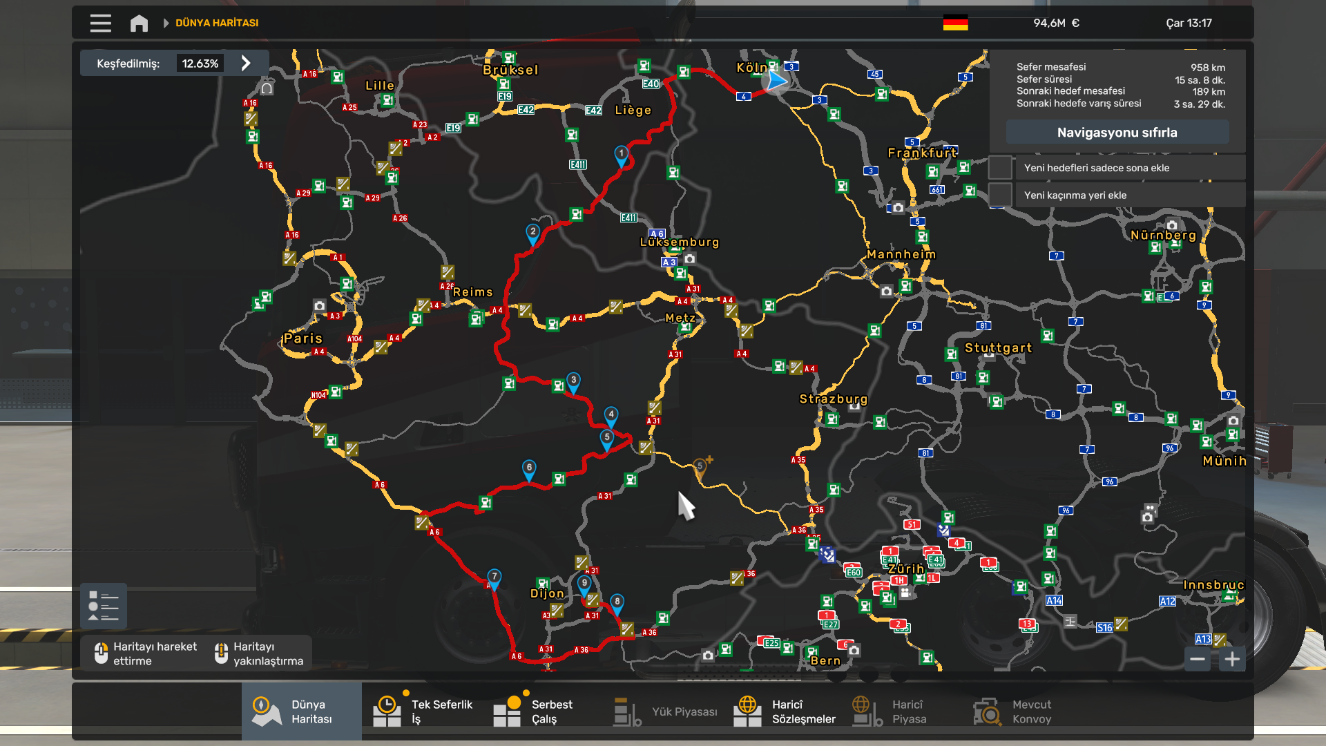Click the blue truck position arrow near Köln
The height and width of the screenshot is (746, 1326).
click(x=776, y=81)
